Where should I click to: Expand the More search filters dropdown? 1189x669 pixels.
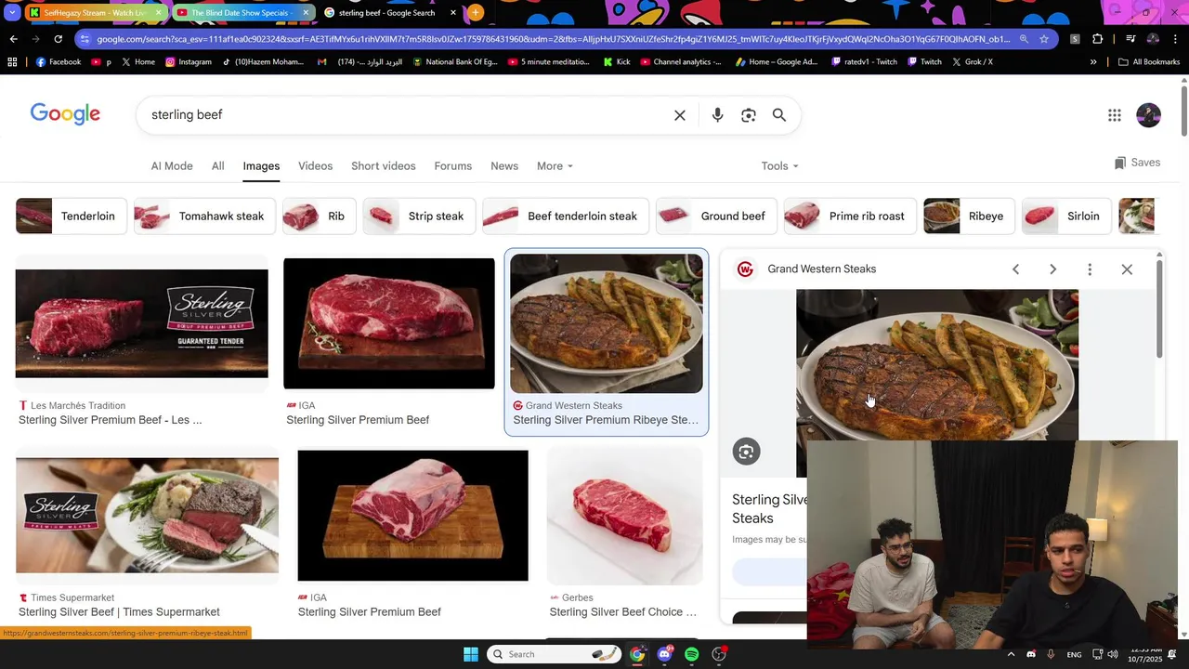pyautogui.click(x=555, y=166)
